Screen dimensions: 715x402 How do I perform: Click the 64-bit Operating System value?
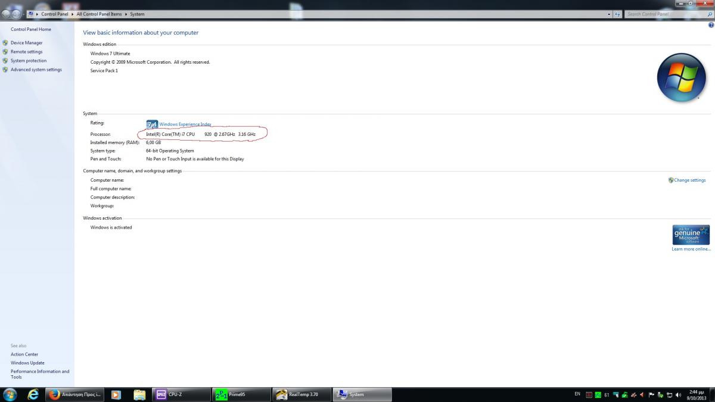pos(170,151)
